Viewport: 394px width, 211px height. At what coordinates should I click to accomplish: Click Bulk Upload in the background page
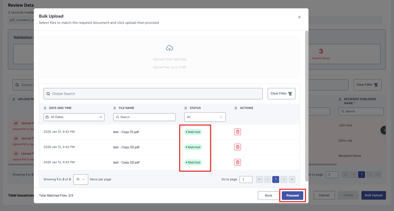click(x=374, y=195)
